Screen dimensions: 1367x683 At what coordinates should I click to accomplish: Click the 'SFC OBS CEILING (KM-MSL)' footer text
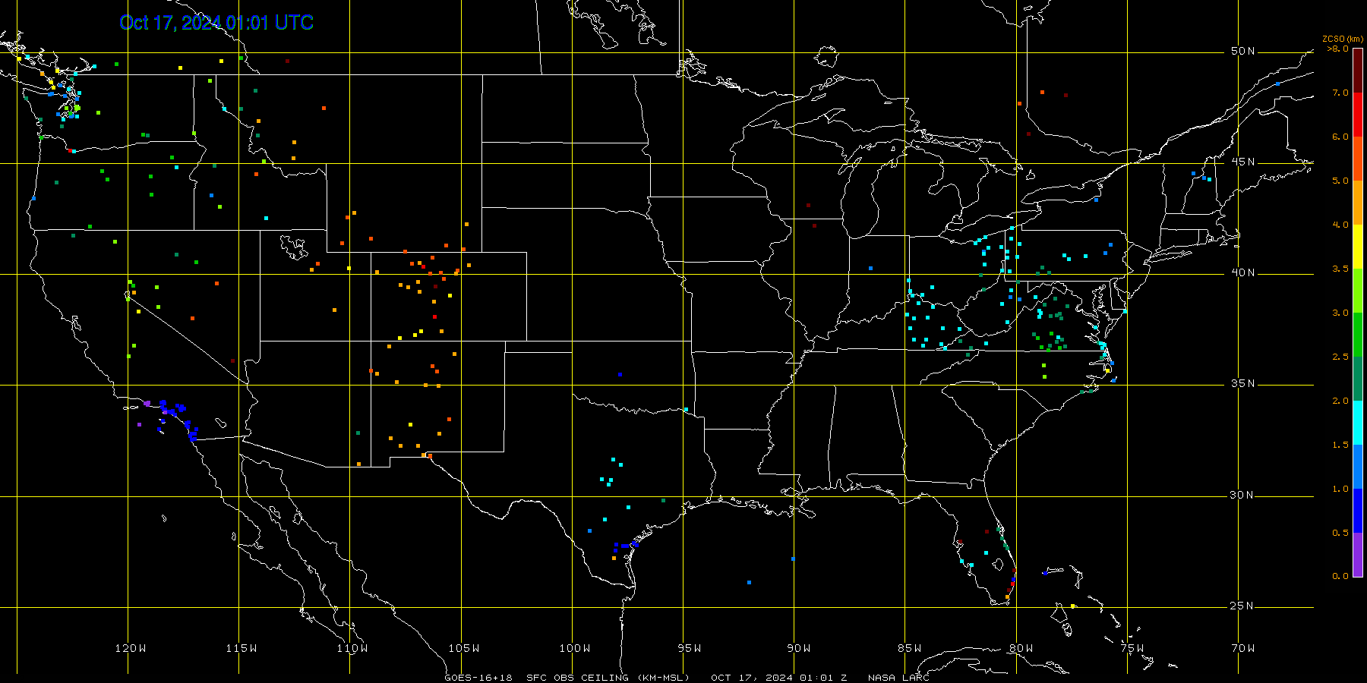coord(608,678)
